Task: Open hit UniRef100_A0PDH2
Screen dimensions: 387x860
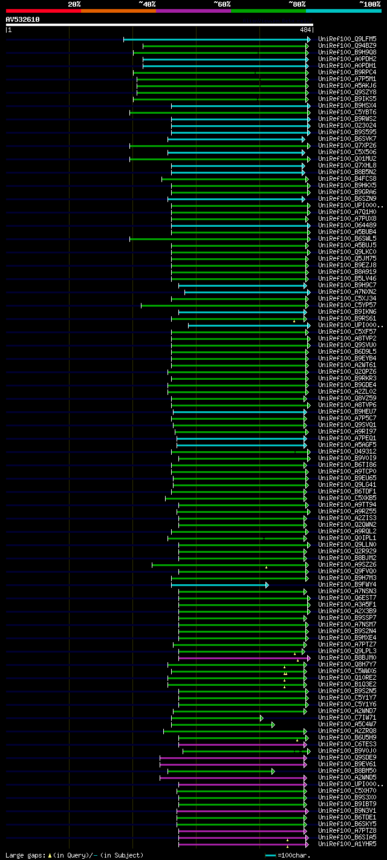Action: [x=347, y=59]
